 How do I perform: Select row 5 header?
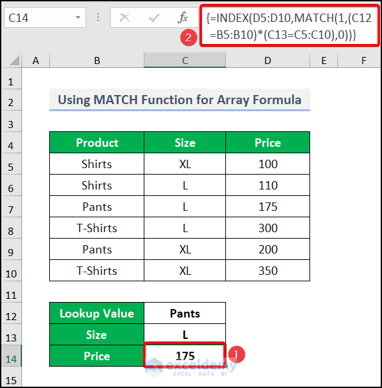click(x=12, y=164)
